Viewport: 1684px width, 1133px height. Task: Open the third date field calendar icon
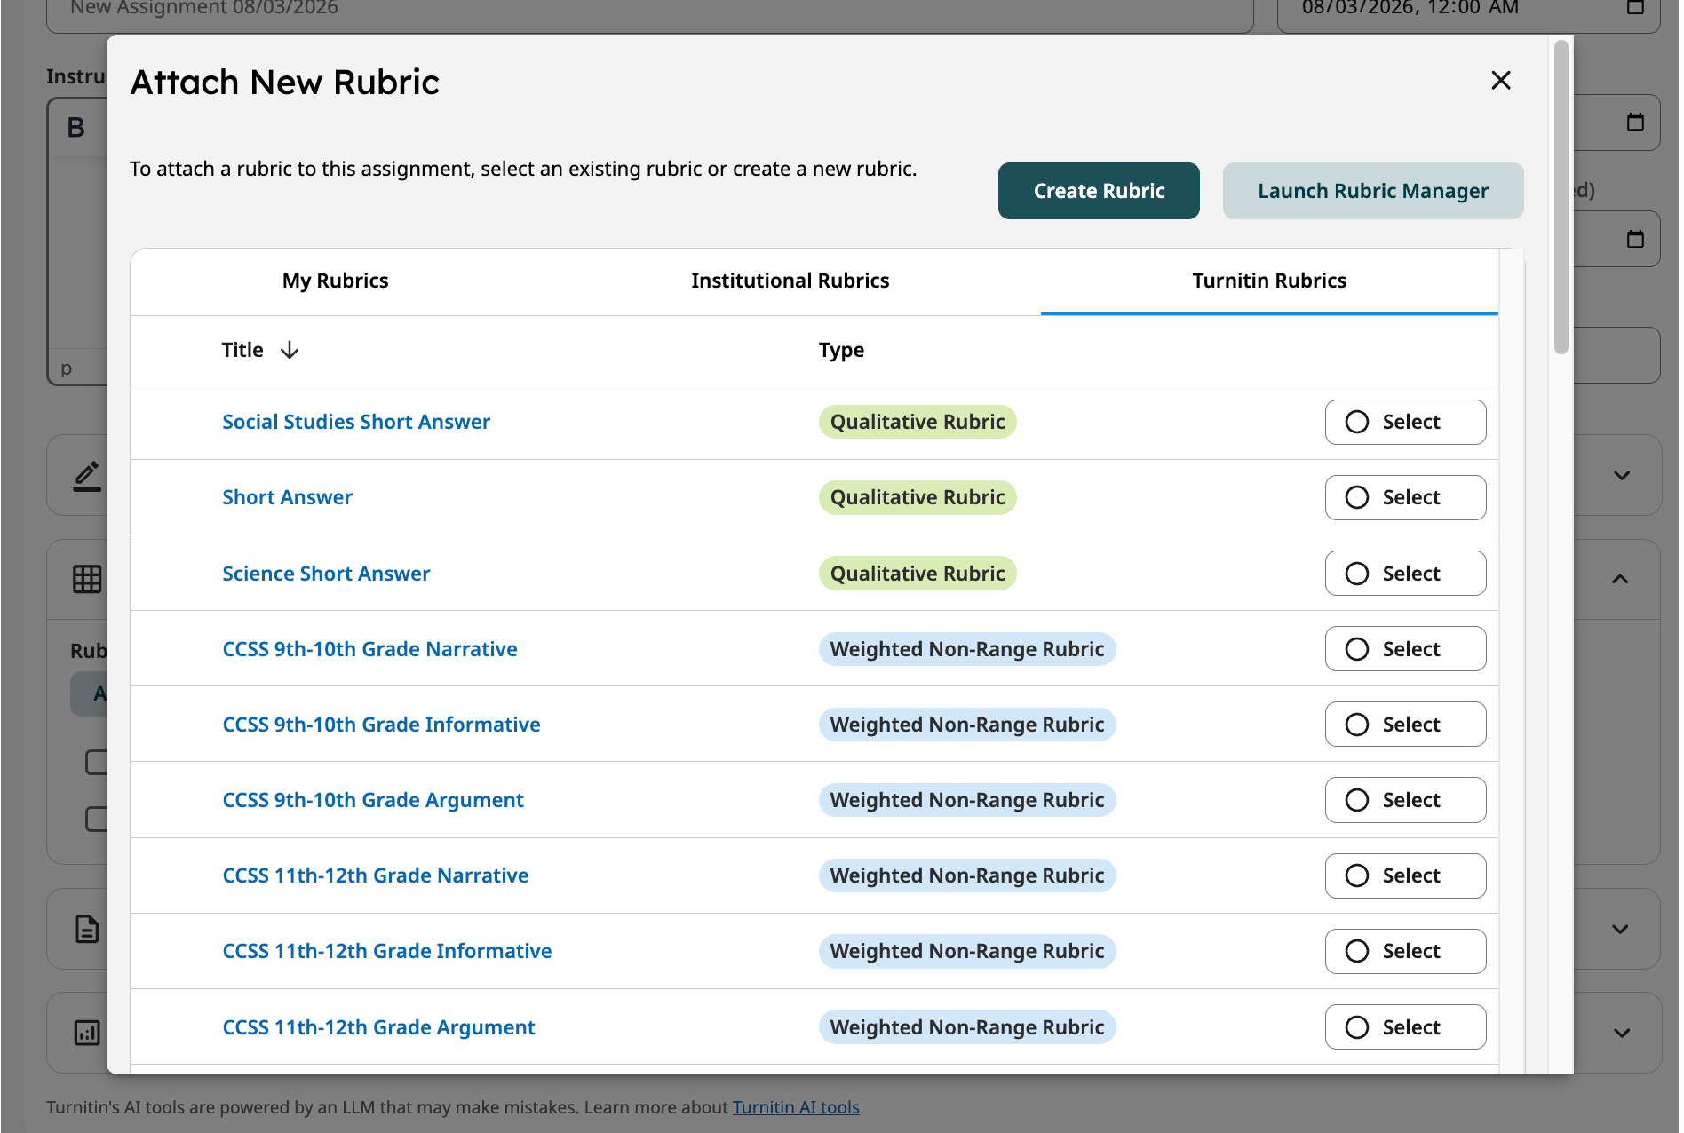click(x=1635, y=238)
